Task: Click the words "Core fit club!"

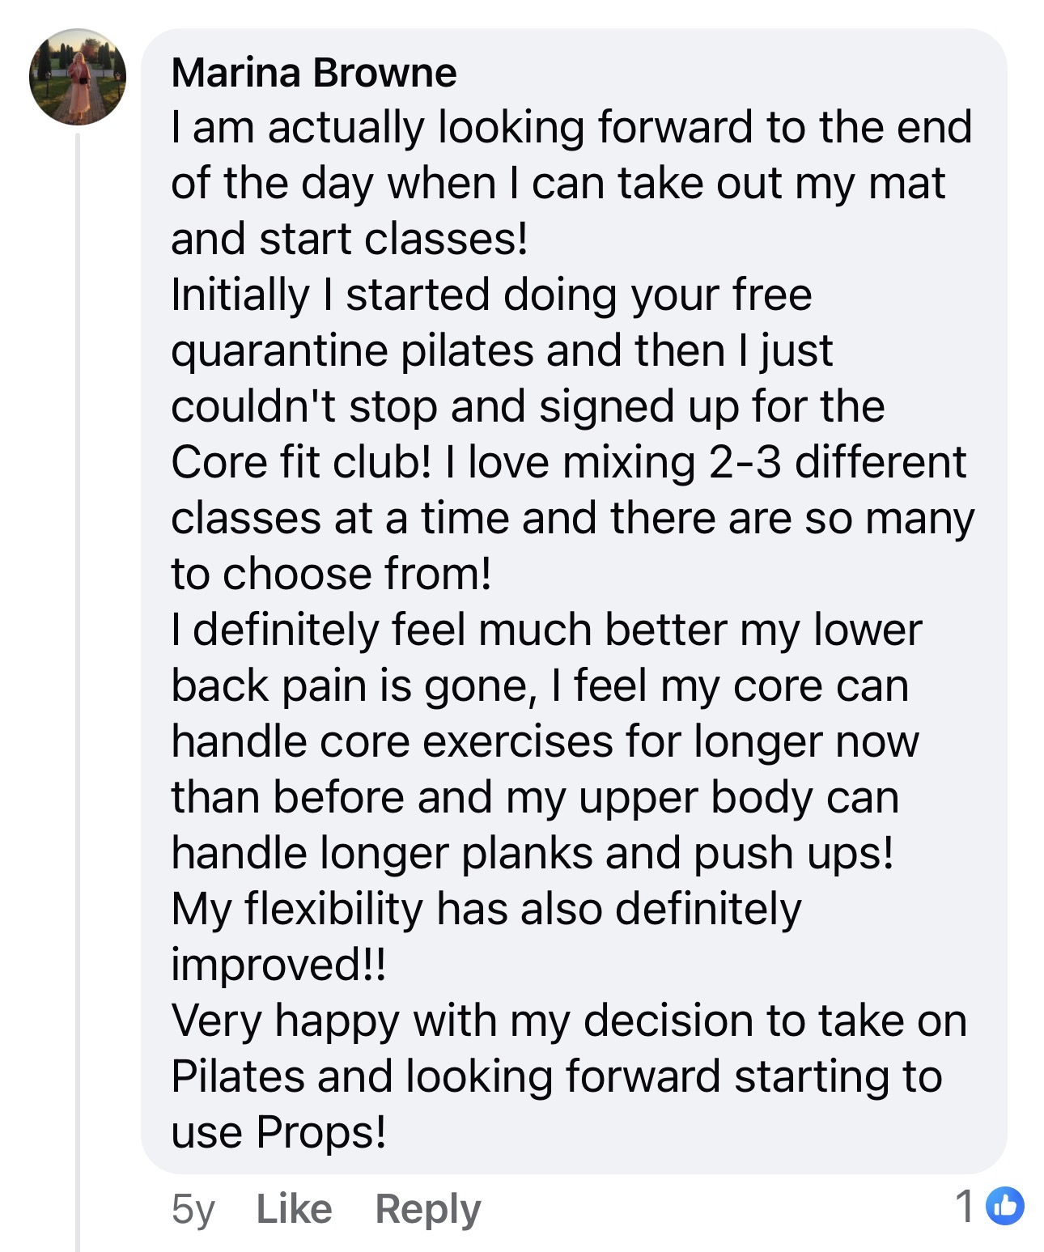Action: pos(301,462)
